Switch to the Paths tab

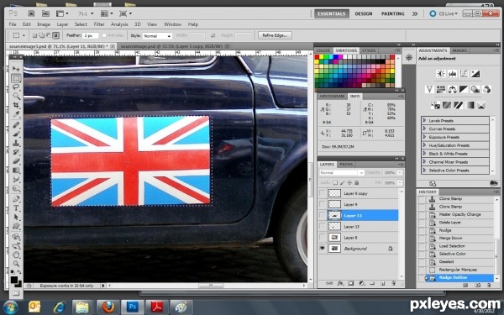click(x=346, y=165)
